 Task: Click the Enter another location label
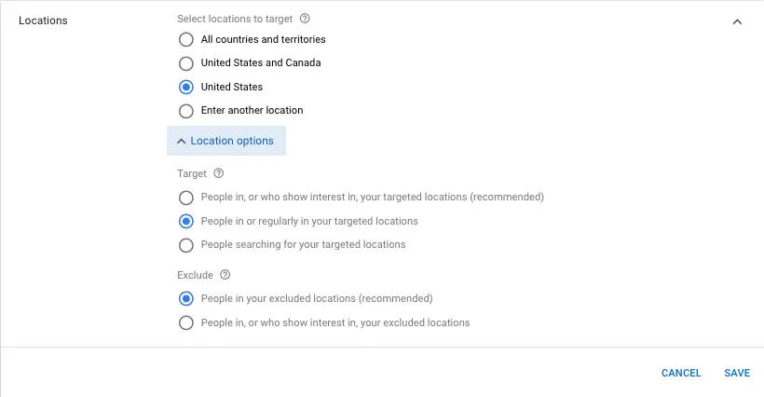[252, 110]
